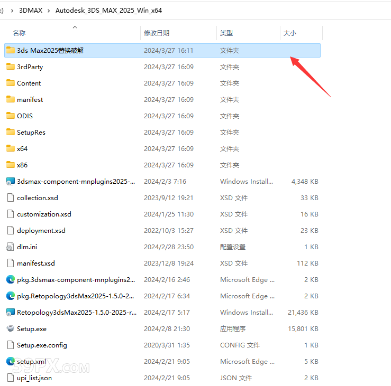Sort by 类型 column header

[x=226, y=33]
